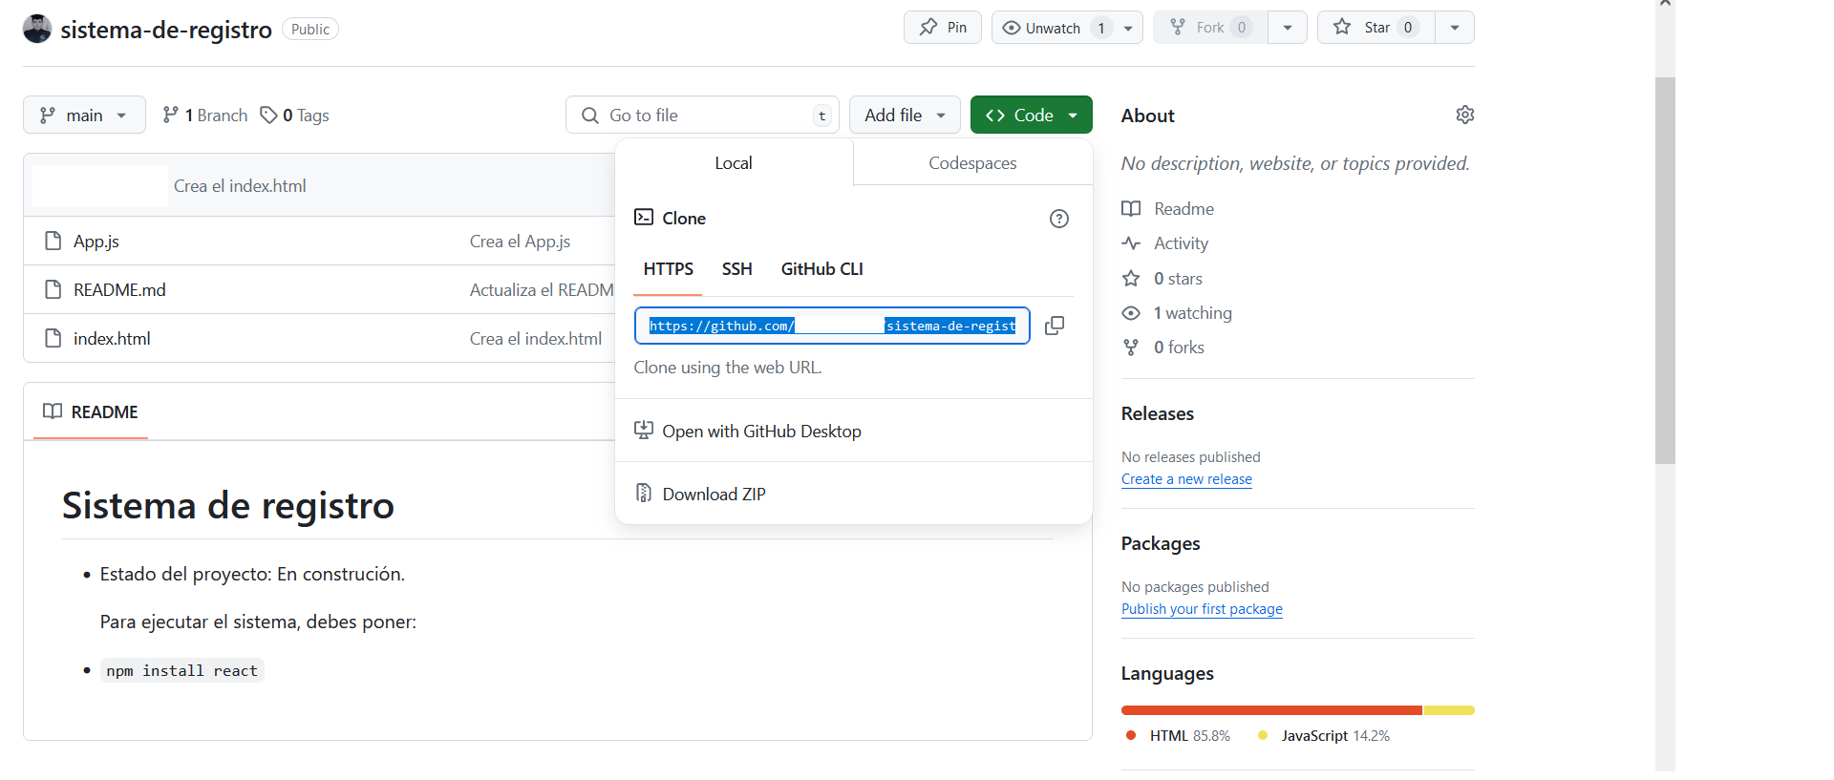1834x780 pixels.
Task: Open the Star lists dropdown arrow
Action: (1455, 28)
